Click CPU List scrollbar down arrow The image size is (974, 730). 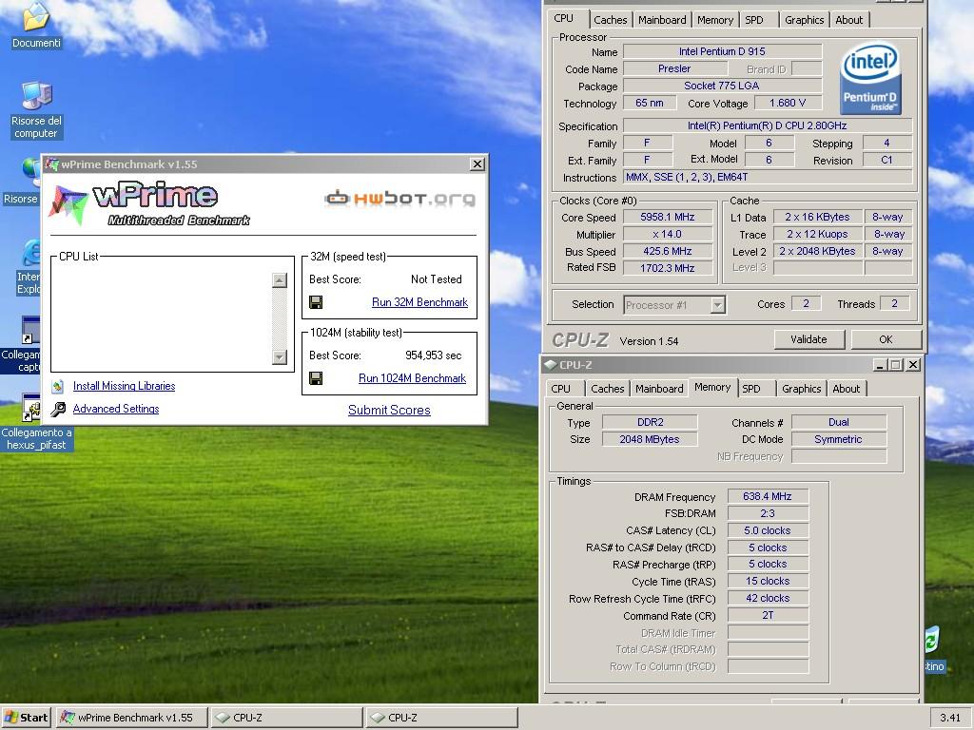(280, 357)
